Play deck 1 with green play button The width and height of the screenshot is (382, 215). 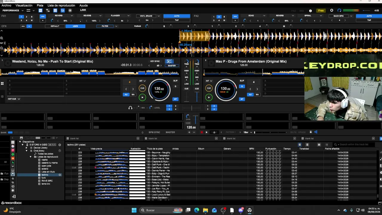142,97
